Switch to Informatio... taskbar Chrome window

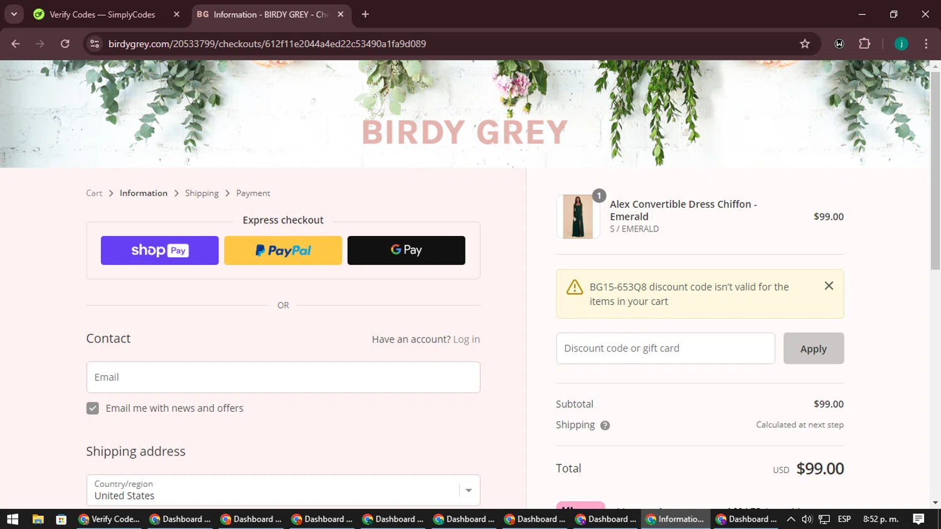coord(676,519)
